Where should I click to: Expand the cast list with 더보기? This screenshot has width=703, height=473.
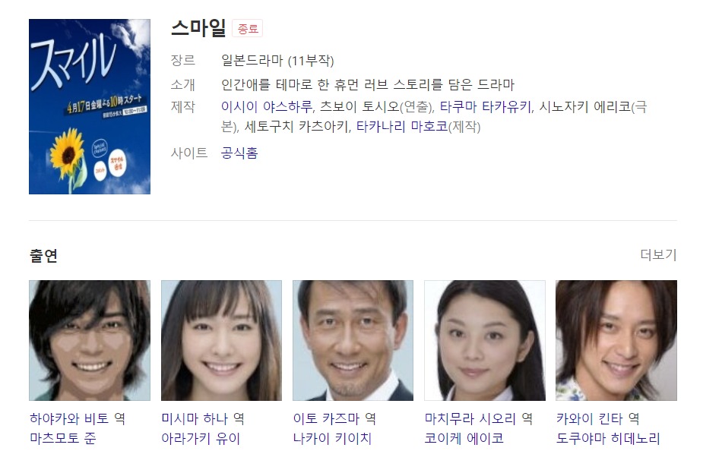(658, 255)
